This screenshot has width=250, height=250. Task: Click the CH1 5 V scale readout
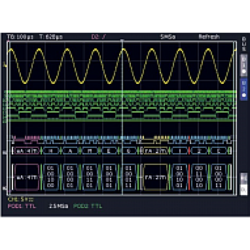[x=21, y=199]
